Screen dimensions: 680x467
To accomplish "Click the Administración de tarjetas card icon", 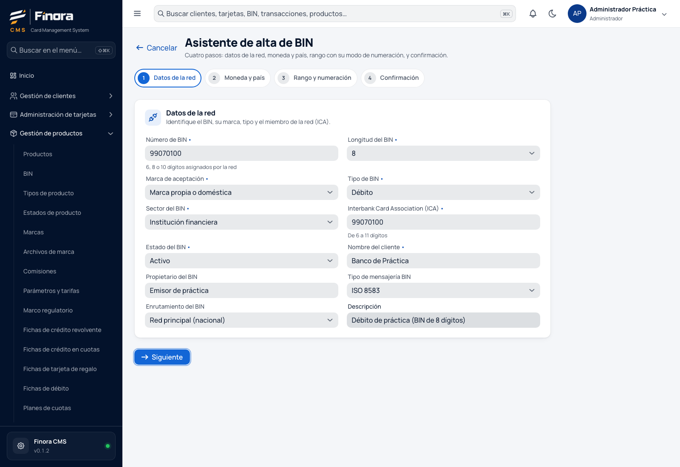I will pos(14,115).
